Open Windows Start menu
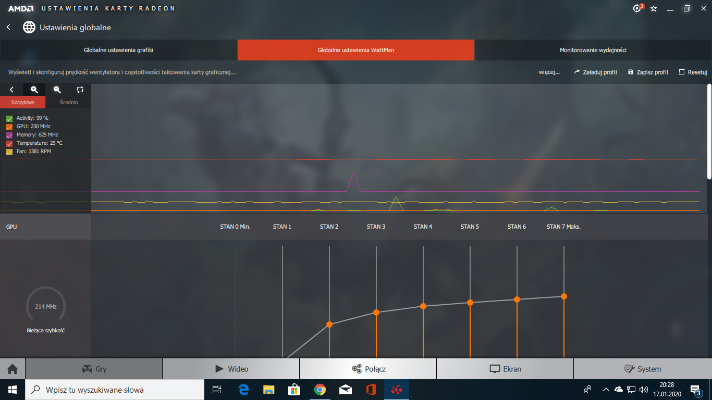This screenshot has width=712, height=400. tap(13, 390)
